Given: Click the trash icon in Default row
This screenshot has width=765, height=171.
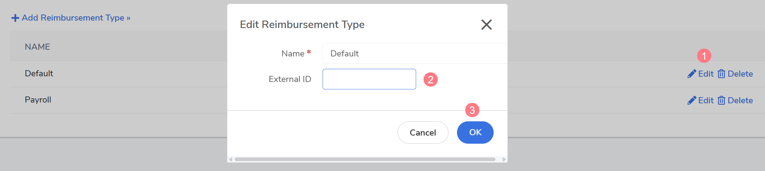Looking at the screenshot, I should [x=721, y=74].
